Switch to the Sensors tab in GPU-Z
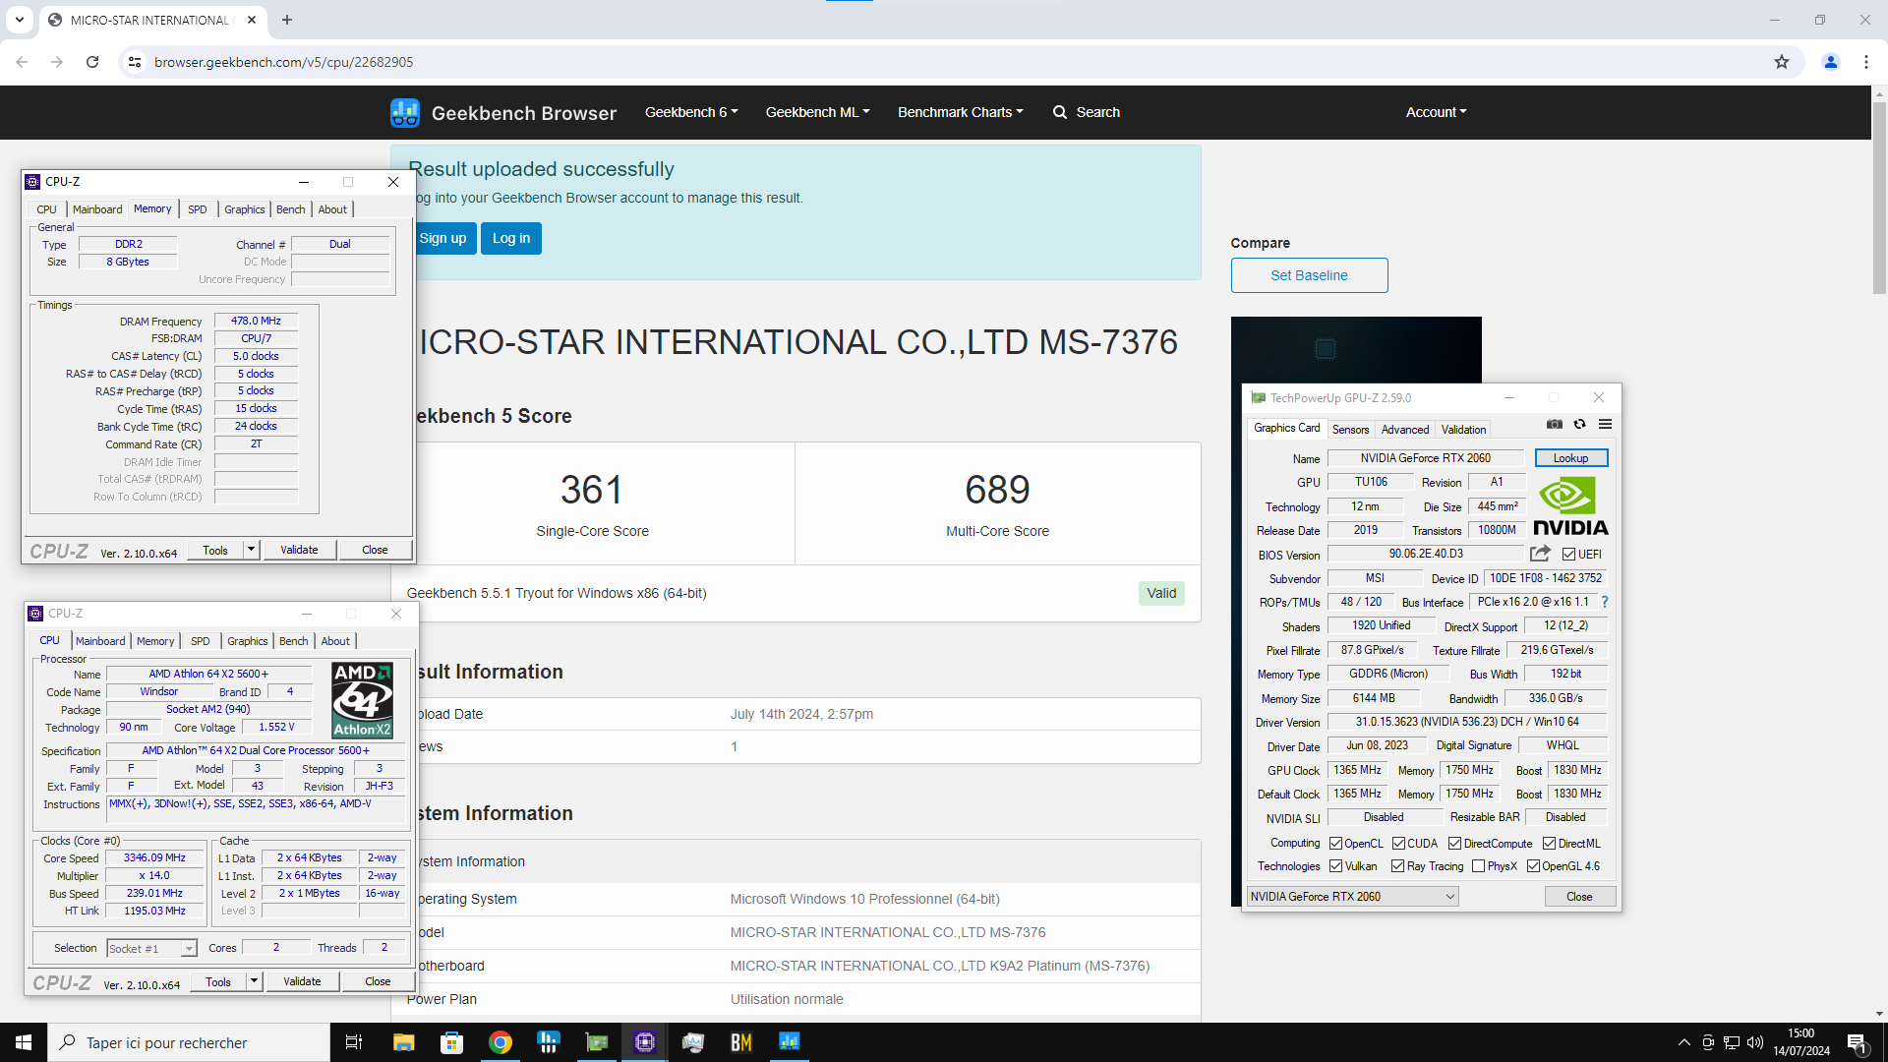 (1350, 430)
